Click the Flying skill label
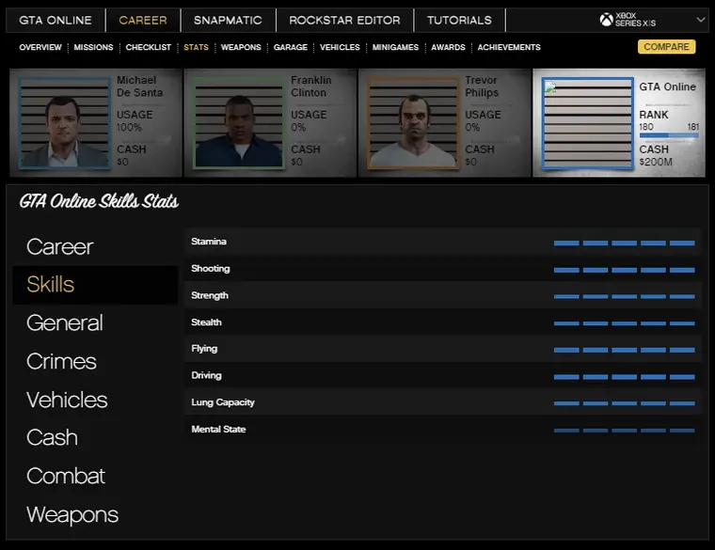Viewport: 715px width, 550px height. (204, 349)
